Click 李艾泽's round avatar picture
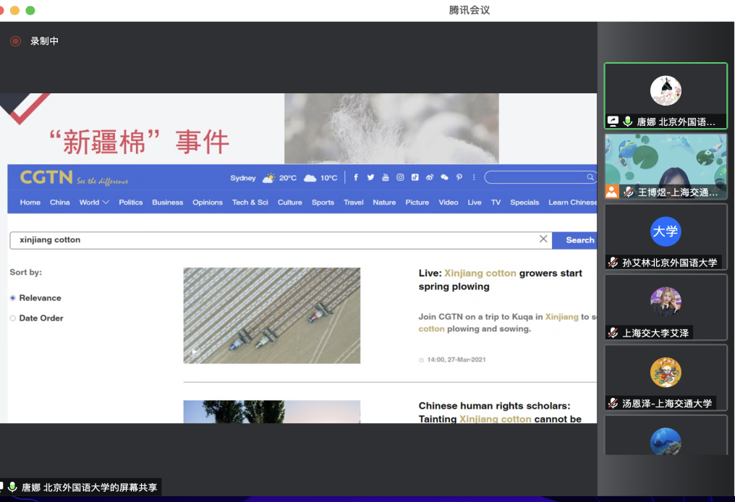Image resolution: width=735 pixels, height=502 pixels. click(x=666, y=302)
